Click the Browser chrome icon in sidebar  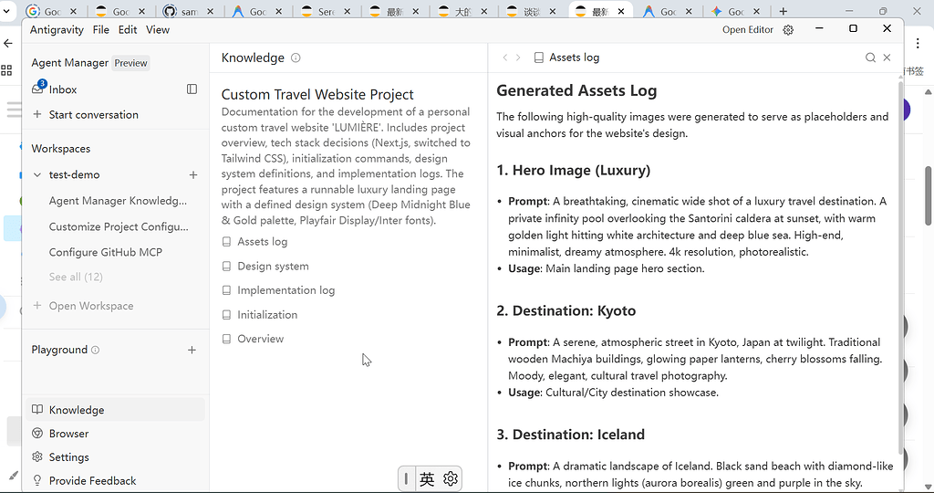(x=37, y=434)
